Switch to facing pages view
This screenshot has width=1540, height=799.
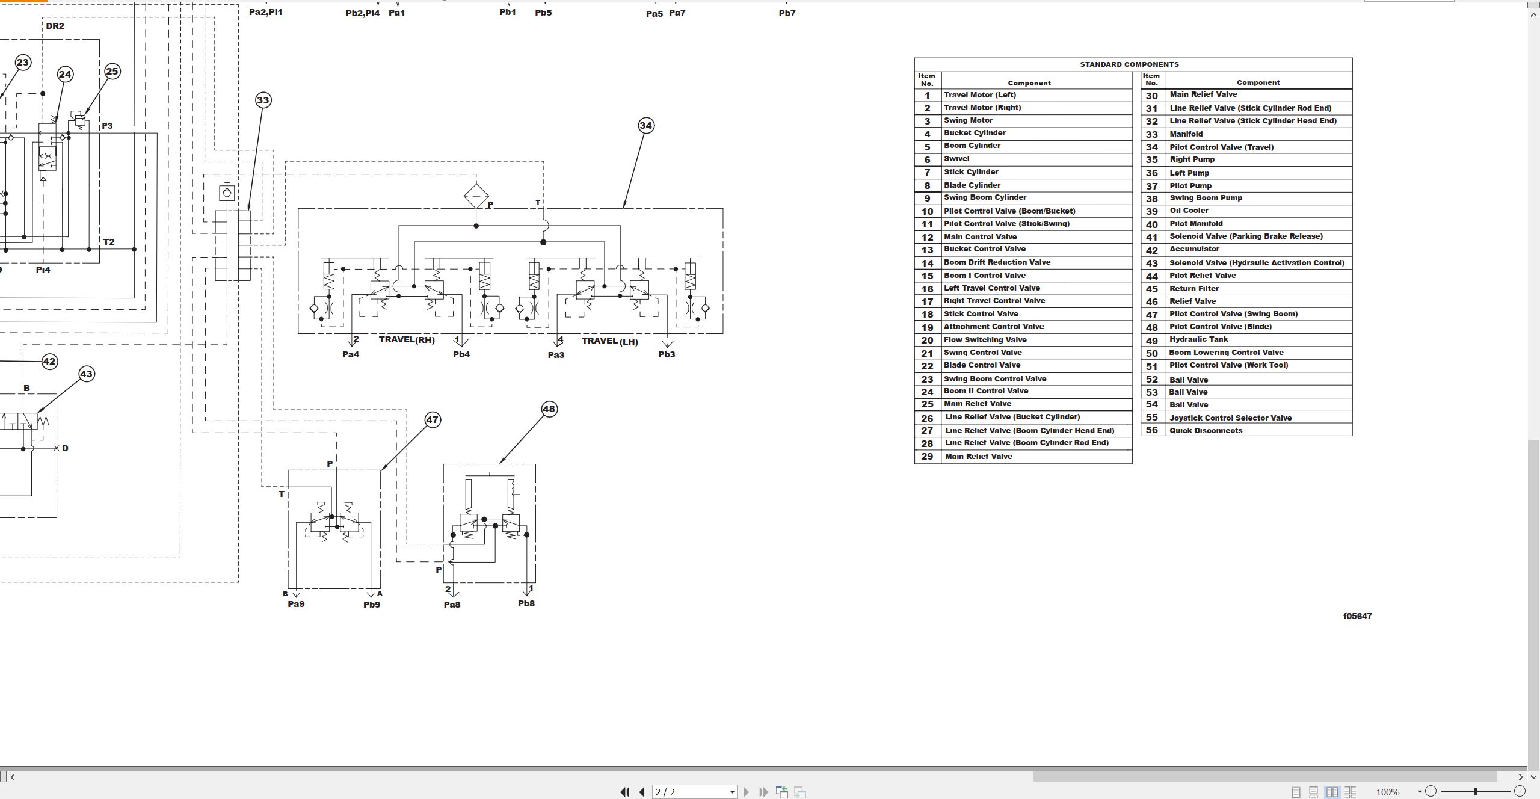pos(1332,792)
